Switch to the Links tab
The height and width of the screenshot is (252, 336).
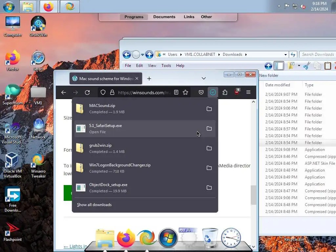point(189,17)
